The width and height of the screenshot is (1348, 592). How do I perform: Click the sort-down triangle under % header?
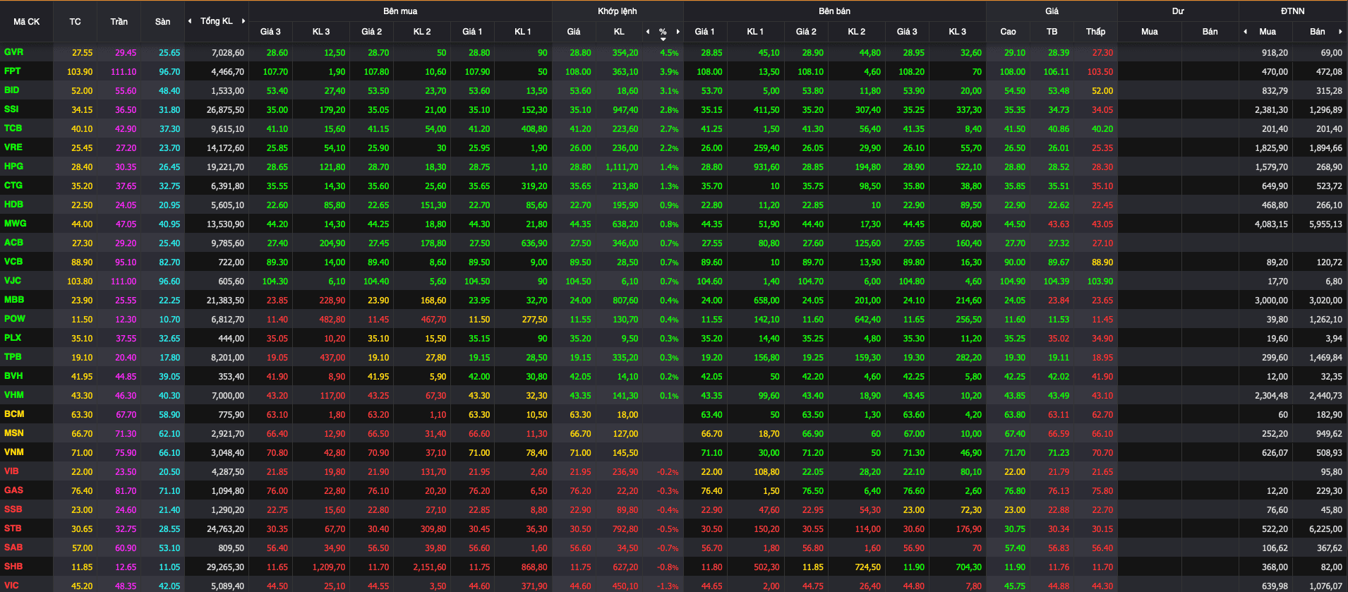coord(663,39)
